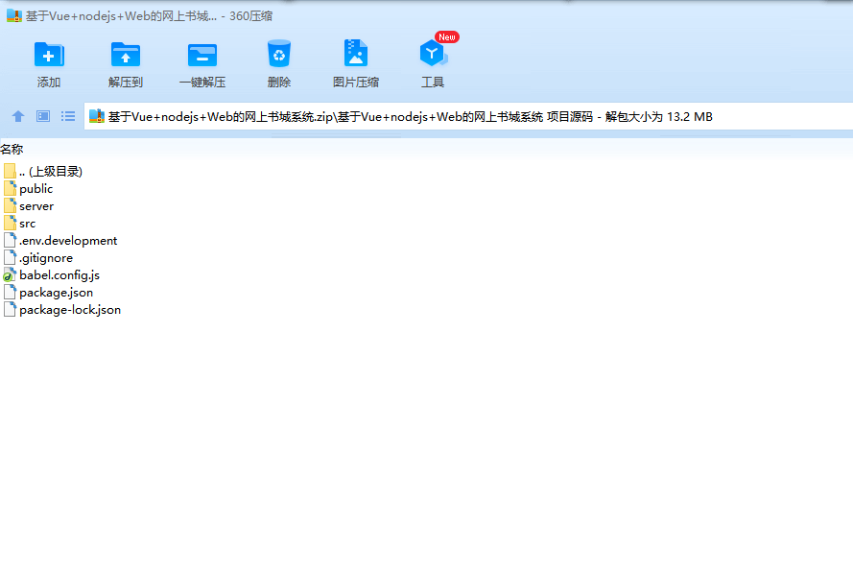
Task: Click the package.json file icon
Action: pyautogui.click(x=10, y=292)
